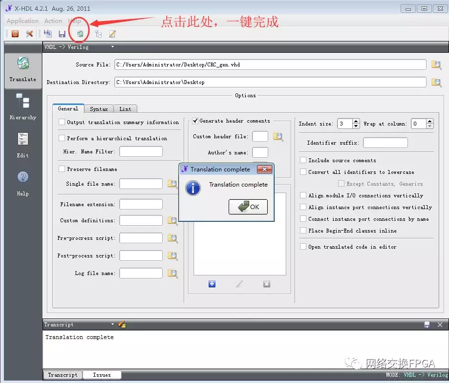Check Align module I/O connections vertically
Image resolution: width=449 pixels, height=383 pixels.
pyautogui.click(x=303, y=195)
